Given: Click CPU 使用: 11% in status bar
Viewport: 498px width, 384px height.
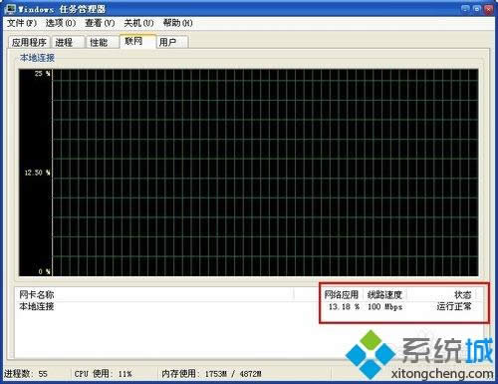Looking at the screenshot, I should (103, 374).
